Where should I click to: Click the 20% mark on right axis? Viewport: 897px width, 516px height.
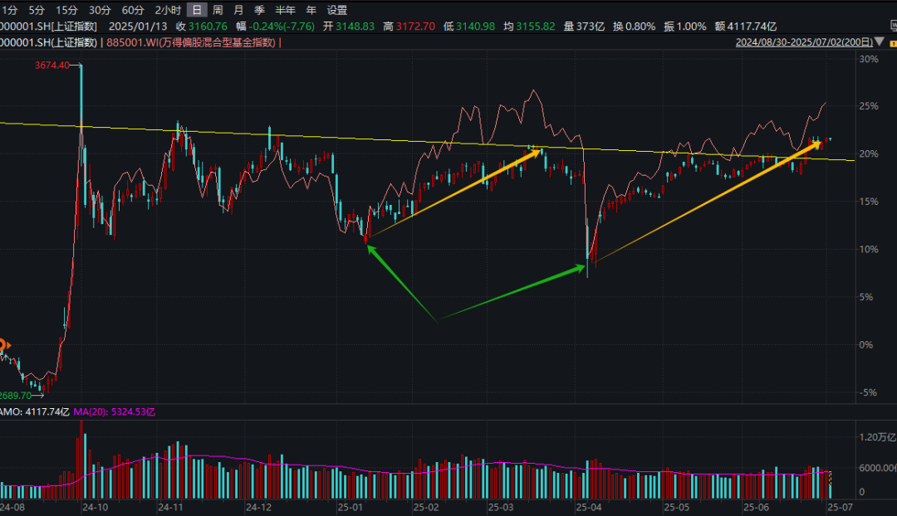(869, 153)
